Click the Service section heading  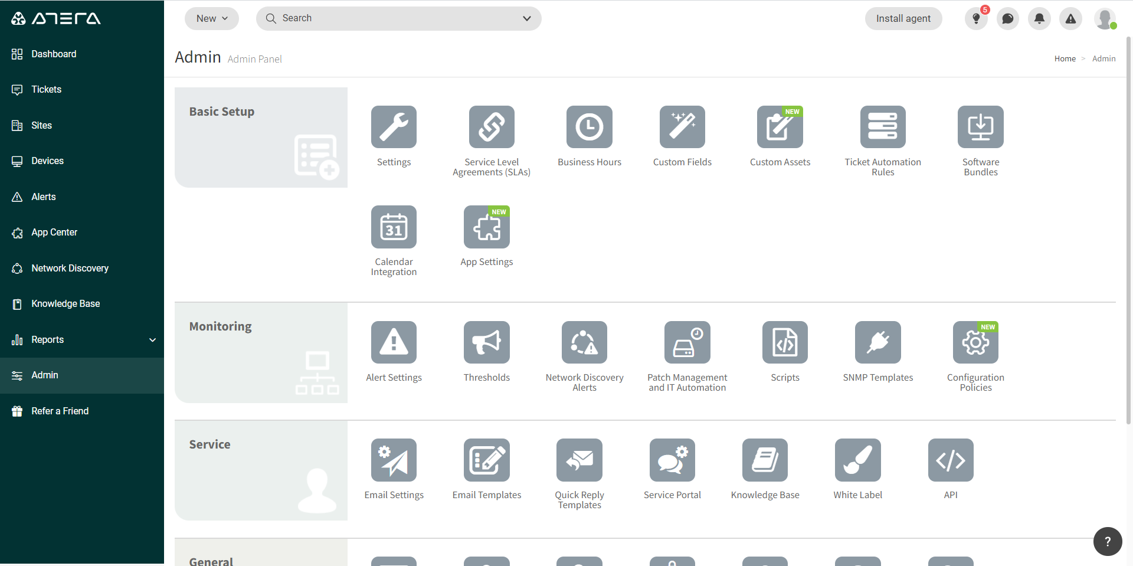209,444
